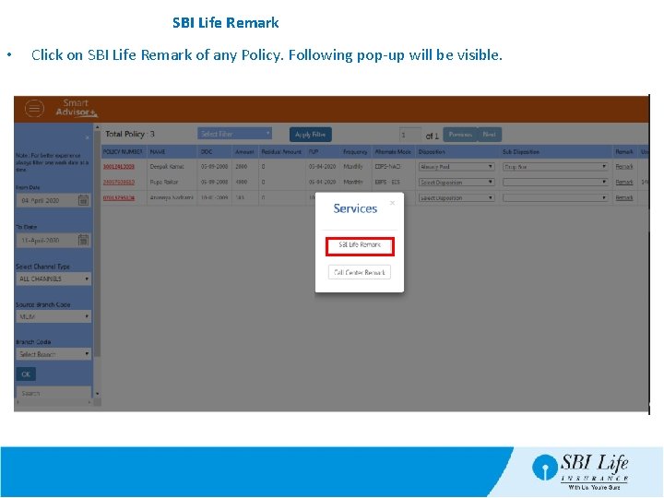Click the Remark link in the first row
This screenshot has height=498, width=664.
click(x=624, y=167)
